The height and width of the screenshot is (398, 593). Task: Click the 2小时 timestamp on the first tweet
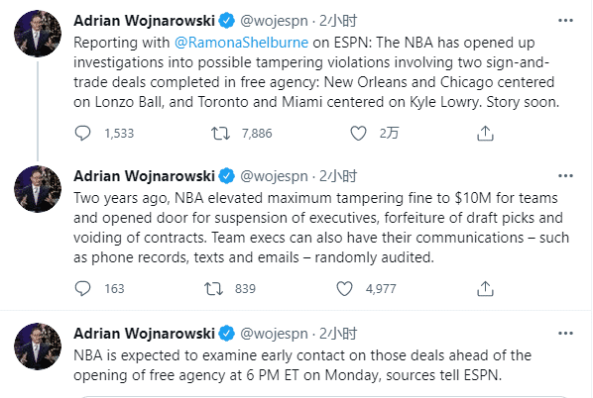click(338, 21)
